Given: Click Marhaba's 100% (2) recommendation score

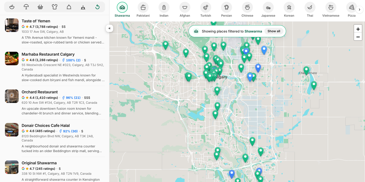Looking at the screenshot, I should tap(71, 60).
